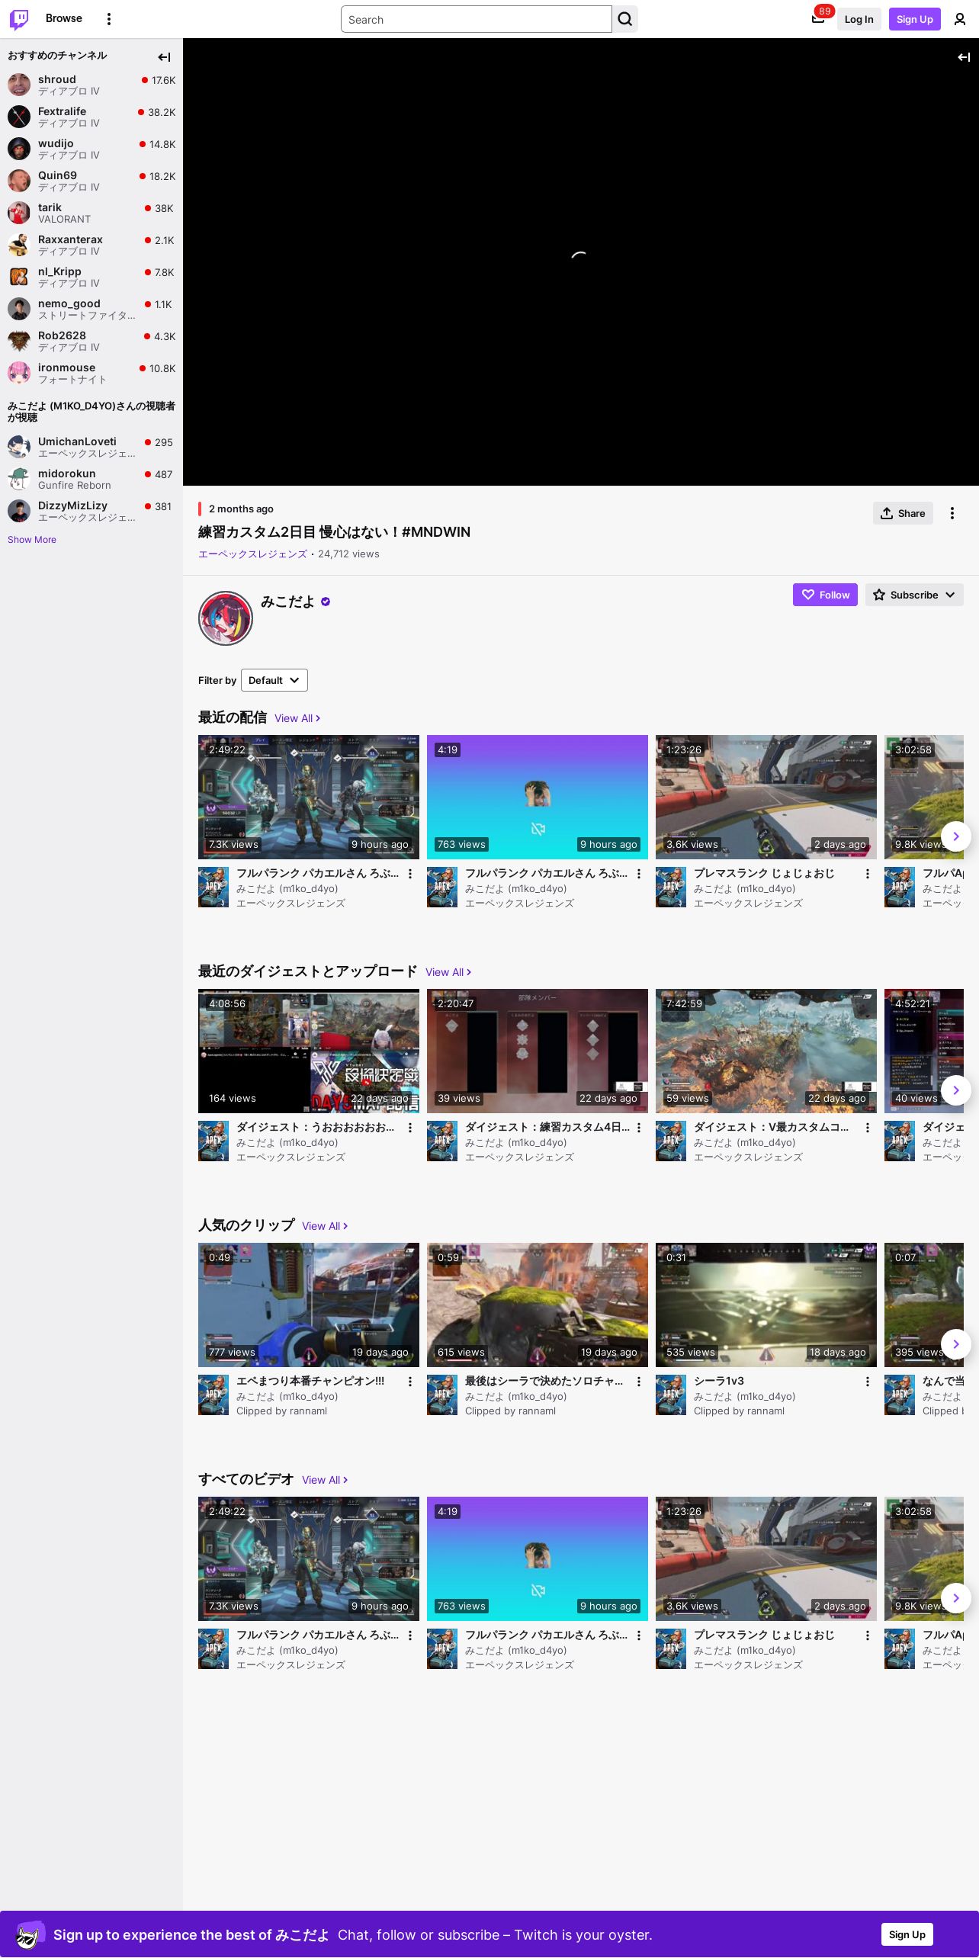This screenshot has height=1958, width=979.
Task: Open the 7:42:59 digest thumbnail
Action: point(766,1051)
